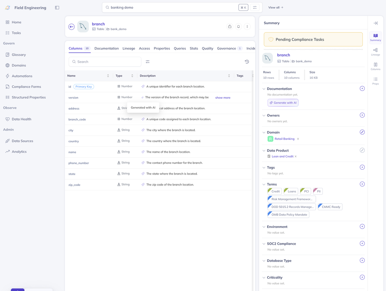Add Database Type value plus icon
This screenshot has height=291, width=386.
[362, 260]
